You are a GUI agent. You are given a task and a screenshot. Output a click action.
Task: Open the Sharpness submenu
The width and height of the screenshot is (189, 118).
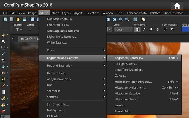pyautogui.click(x=72, y=91)
